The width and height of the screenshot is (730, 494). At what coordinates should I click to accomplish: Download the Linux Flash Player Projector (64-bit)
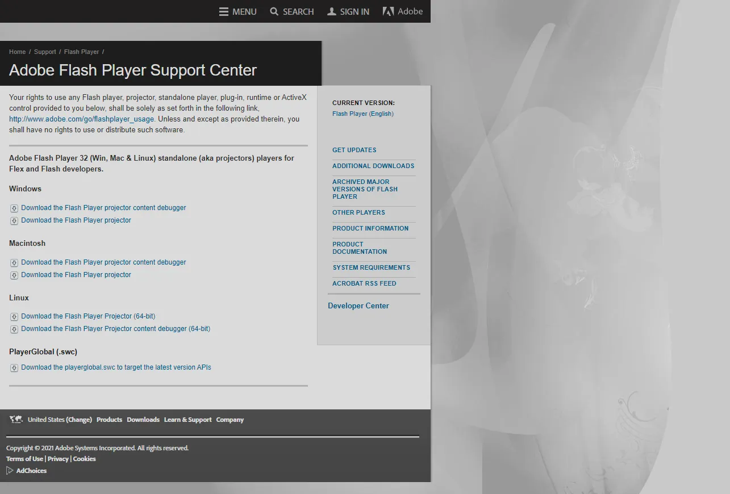click(x=88, y=316)
